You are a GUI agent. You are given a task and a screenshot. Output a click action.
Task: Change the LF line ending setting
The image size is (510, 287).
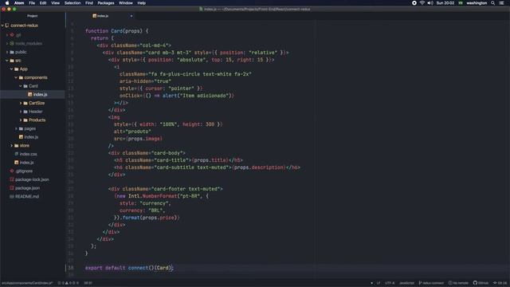[379, 283]
